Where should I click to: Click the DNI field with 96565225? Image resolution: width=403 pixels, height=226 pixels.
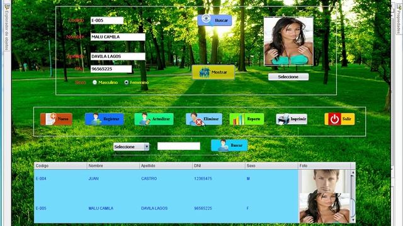pos(111,69)
